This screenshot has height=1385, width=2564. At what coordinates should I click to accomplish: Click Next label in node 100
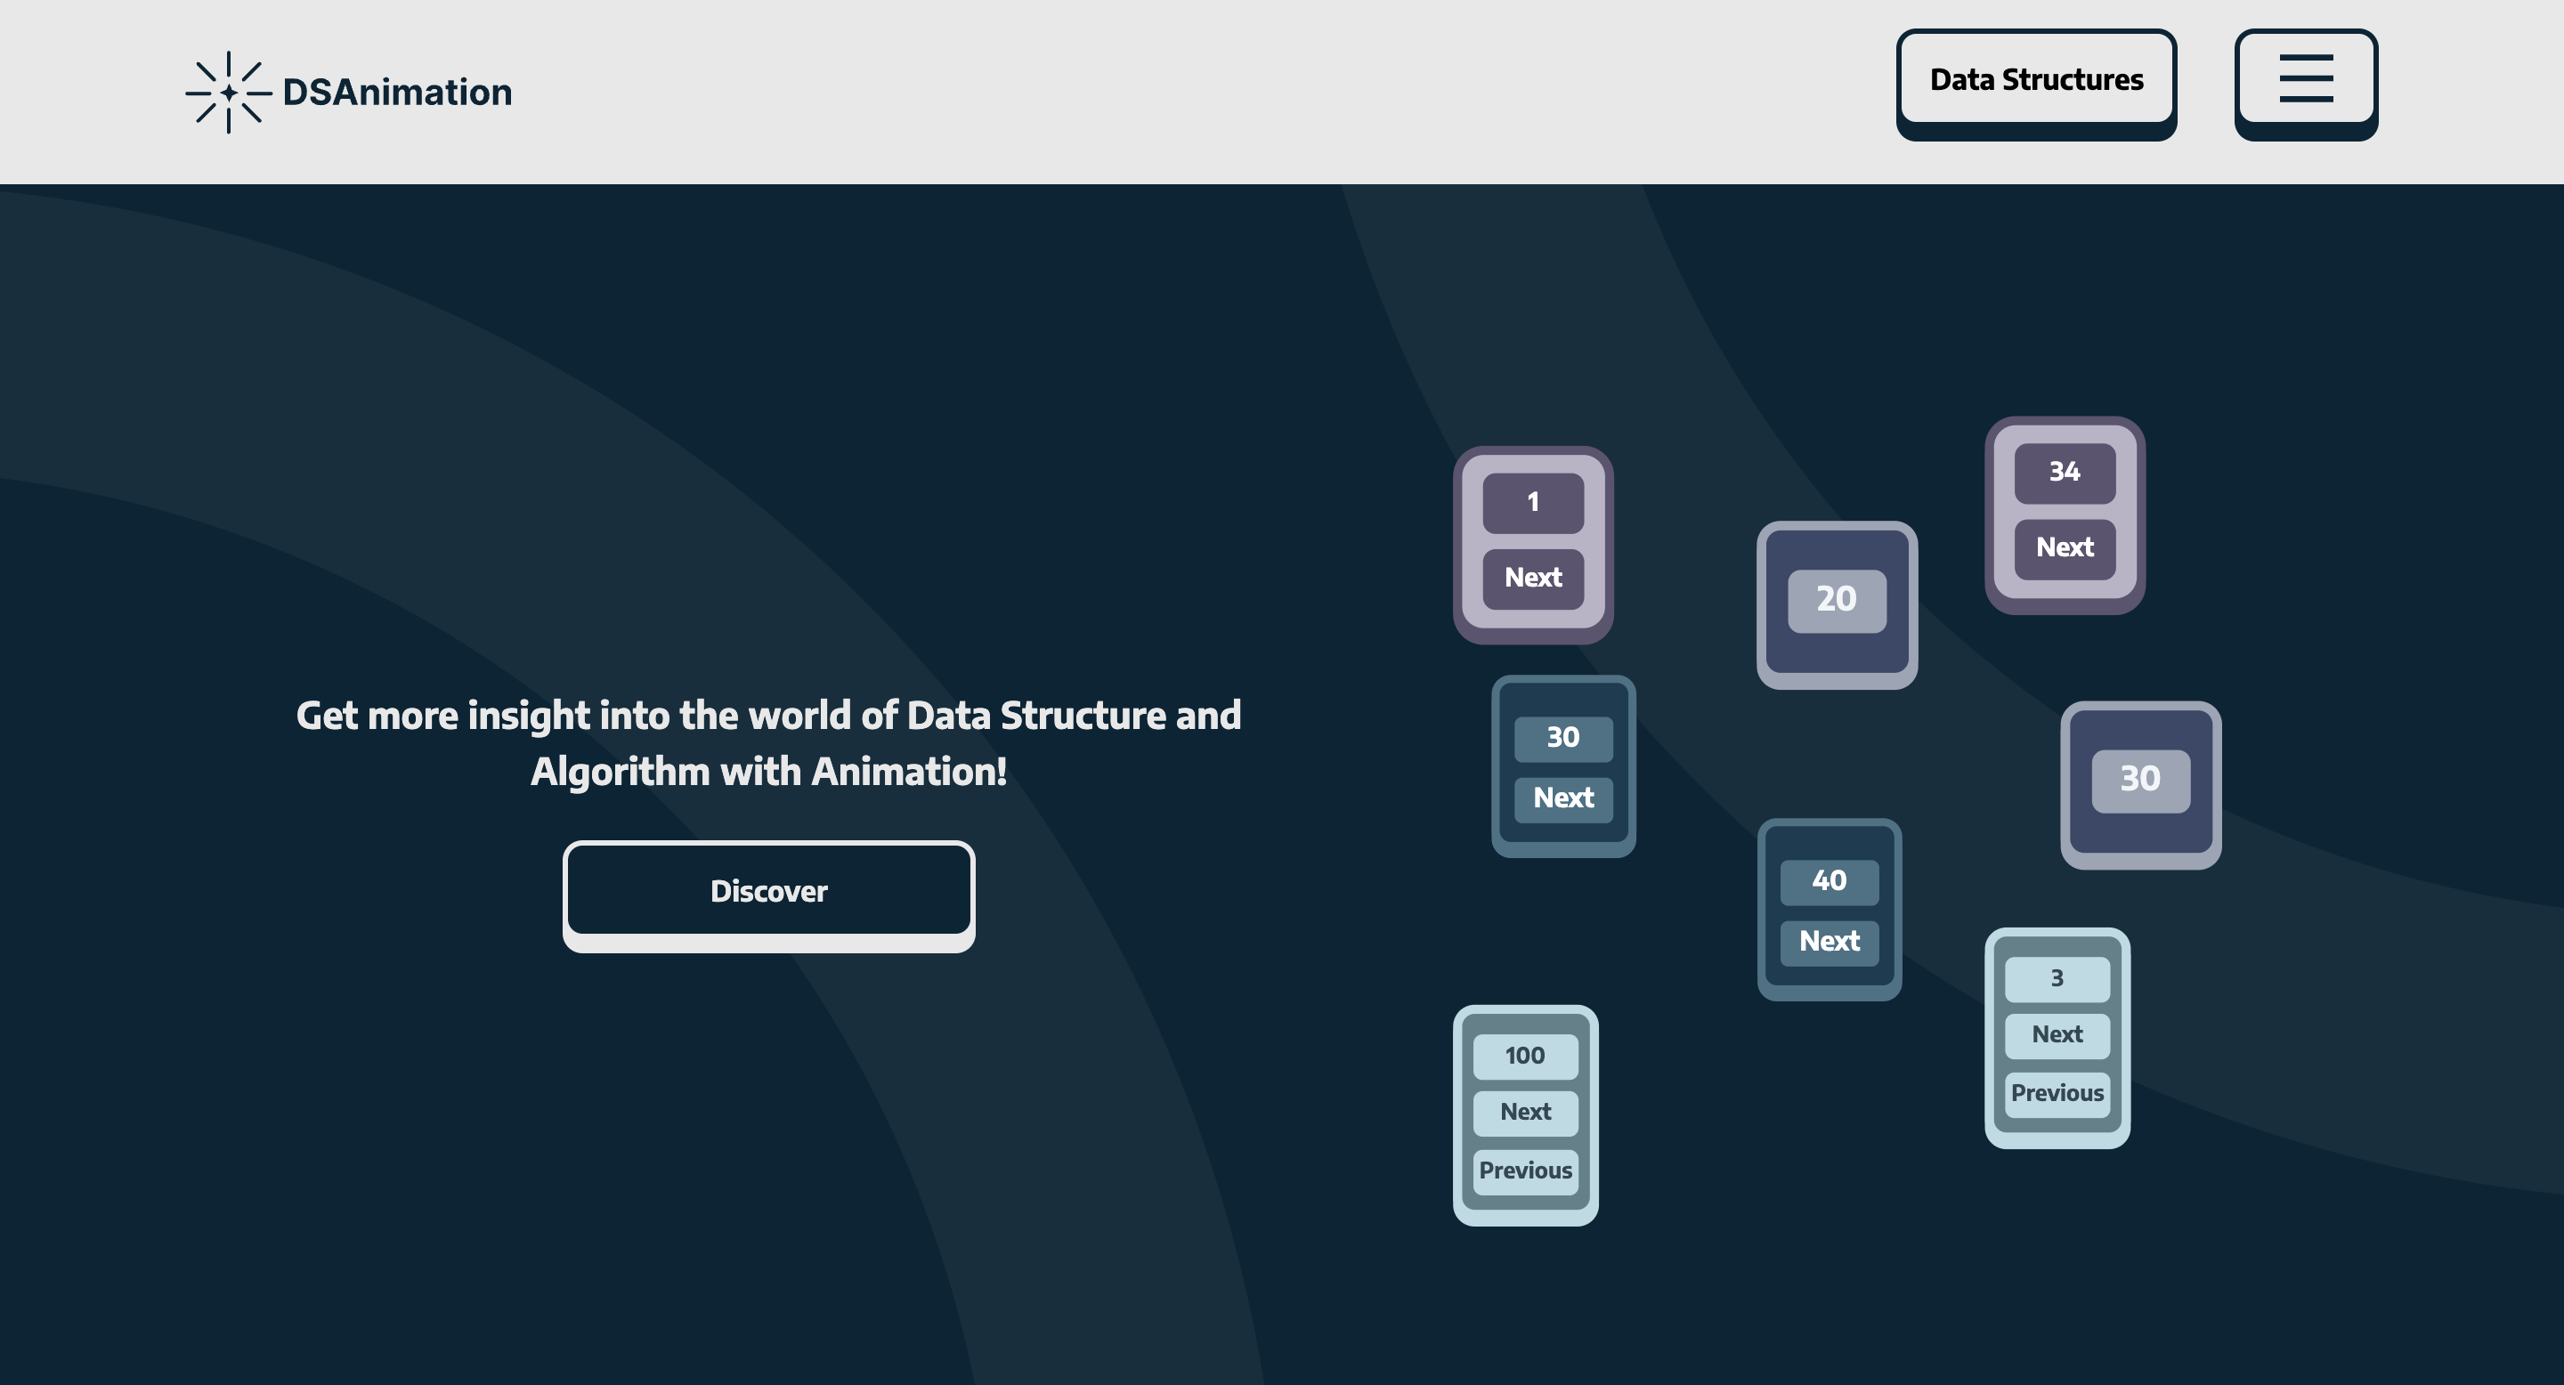(x=1525, y=1112)
